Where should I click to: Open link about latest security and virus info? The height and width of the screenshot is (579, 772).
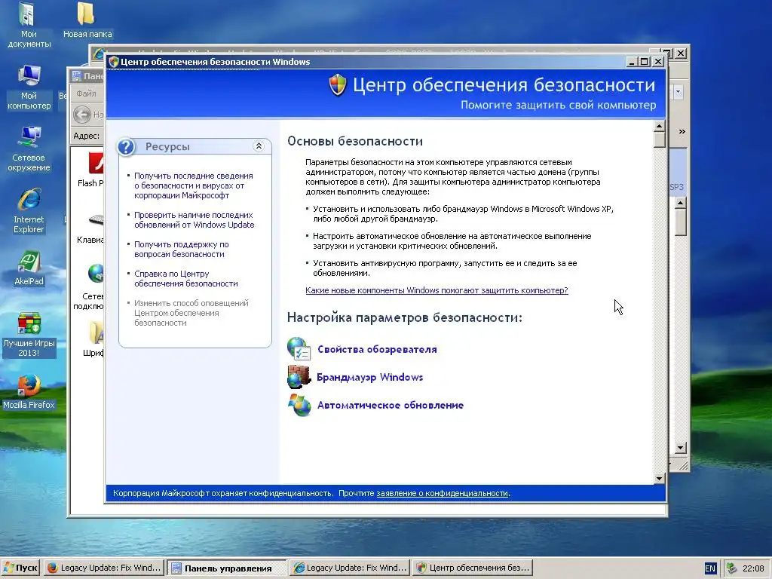[194, 185]
